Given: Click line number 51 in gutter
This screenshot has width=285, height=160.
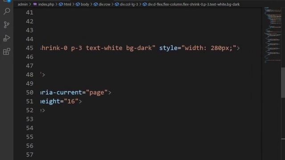Looking at the screenshot, I should coord(29,101).
